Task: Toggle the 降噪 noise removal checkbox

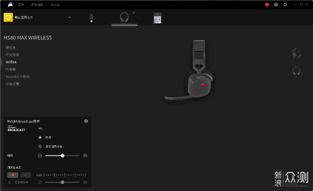Action: [40, 137]
